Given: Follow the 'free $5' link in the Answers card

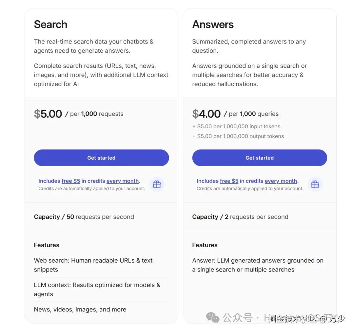Looking at the screenshot, I should [229, 181].
